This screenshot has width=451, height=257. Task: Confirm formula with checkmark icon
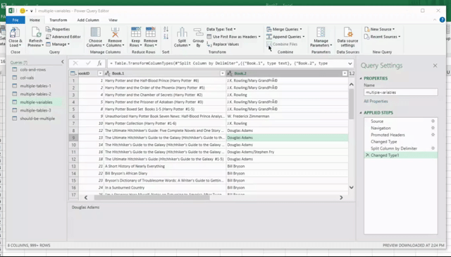coord(88,63)
